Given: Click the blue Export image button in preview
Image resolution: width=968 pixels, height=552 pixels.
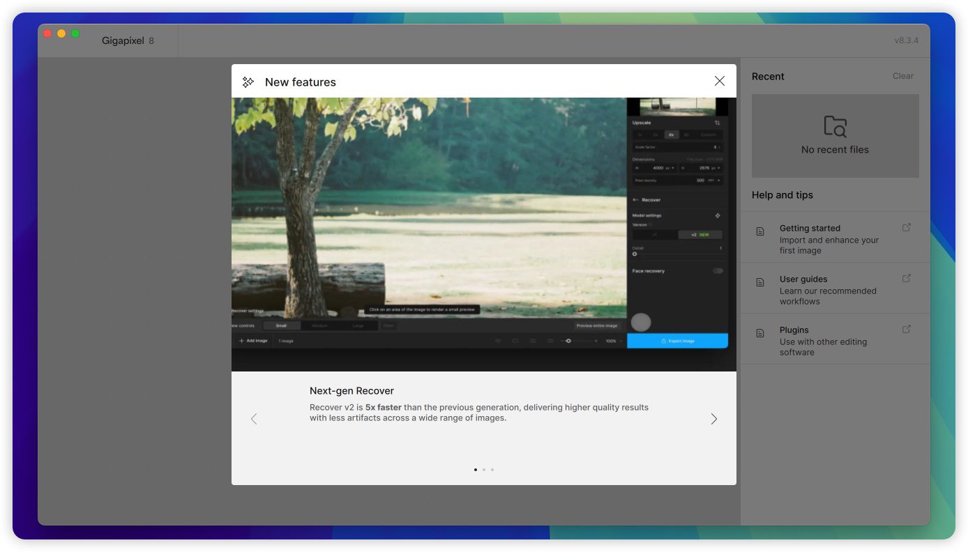Looking at the screenshot, I should point(677,341).
